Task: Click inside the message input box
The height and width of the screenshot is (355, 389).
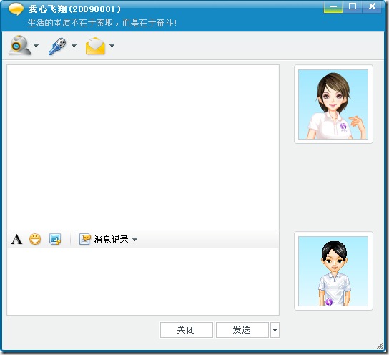Action: point(143,282)
